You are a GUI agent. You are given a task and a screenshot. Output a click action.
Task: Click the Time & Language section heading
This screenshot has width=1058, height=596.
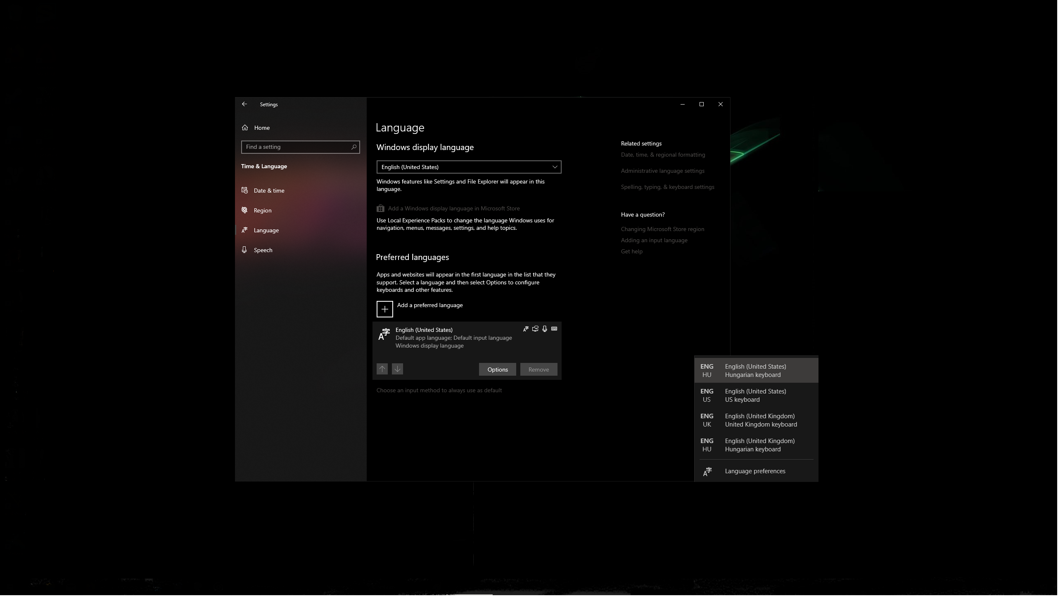(x=264, y=167)
